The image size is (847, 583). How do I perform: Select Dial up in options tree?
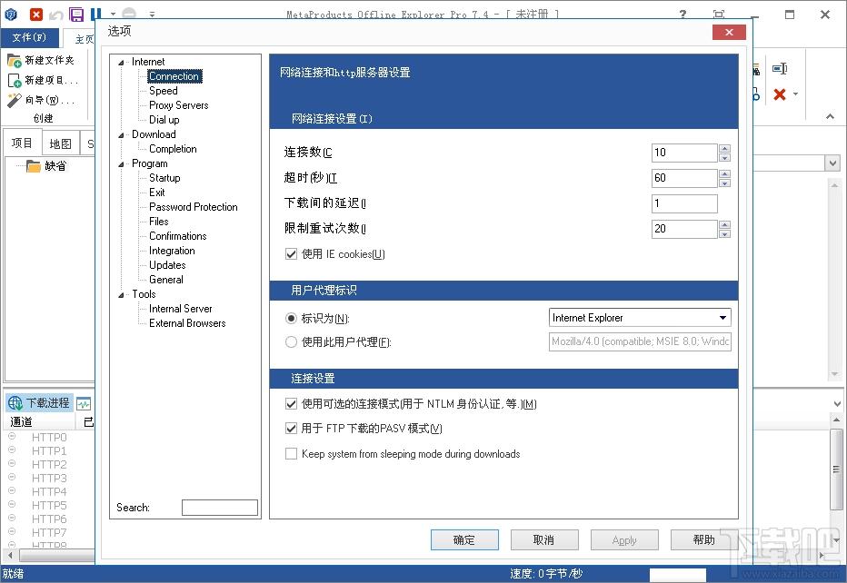click(x=164, y=120)
